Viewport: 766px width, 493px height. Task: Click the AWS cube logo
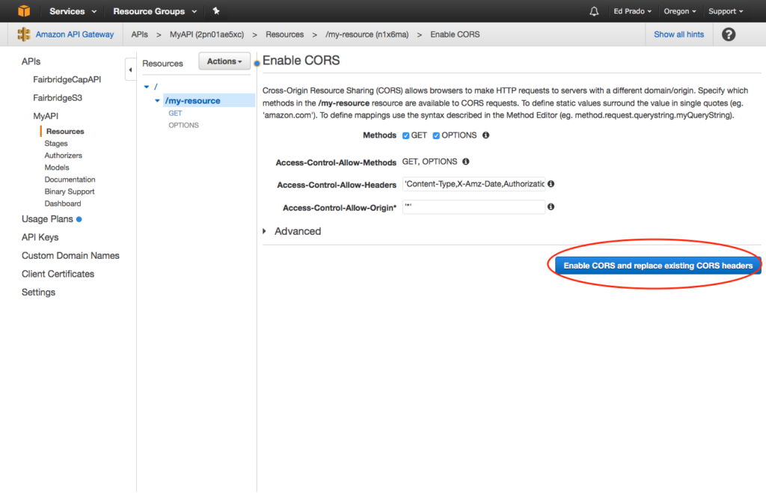(24, 10)
